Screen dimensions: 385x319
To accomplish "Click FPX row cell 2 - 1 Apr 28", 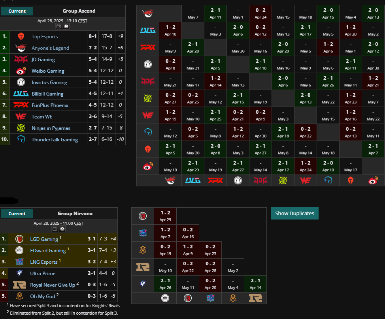I will (193, 47).
